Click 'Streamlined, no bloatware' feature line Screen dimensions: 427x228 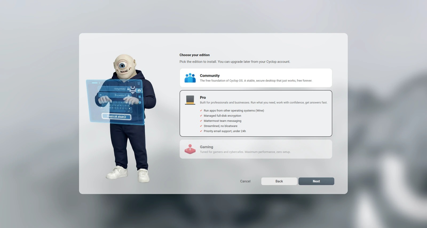(x=220, y=126)
